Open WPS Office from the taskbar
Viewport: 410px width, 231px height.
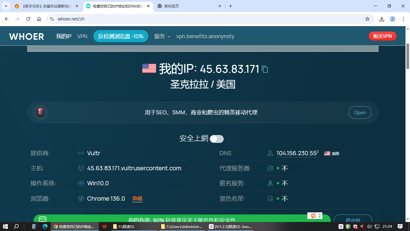(x=104, y=226)
